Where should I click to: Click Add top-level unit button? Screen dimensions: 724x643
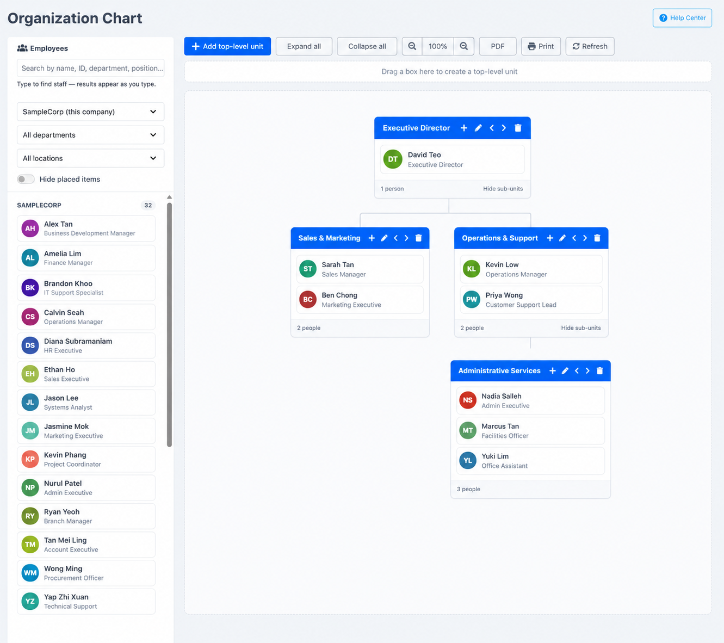(x=227, y=46)
